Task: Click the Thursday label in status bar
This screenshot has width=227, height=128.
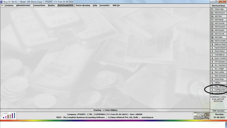Action: [219, 114]
